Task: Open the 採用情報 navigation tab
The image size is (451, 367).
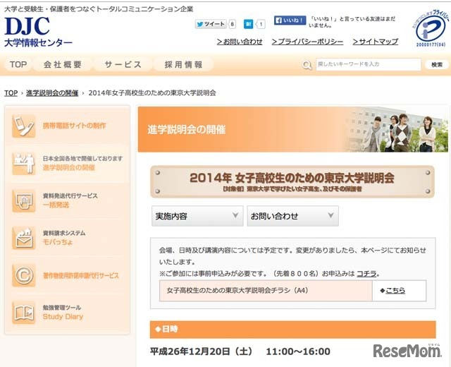Action: pos(183,64)
